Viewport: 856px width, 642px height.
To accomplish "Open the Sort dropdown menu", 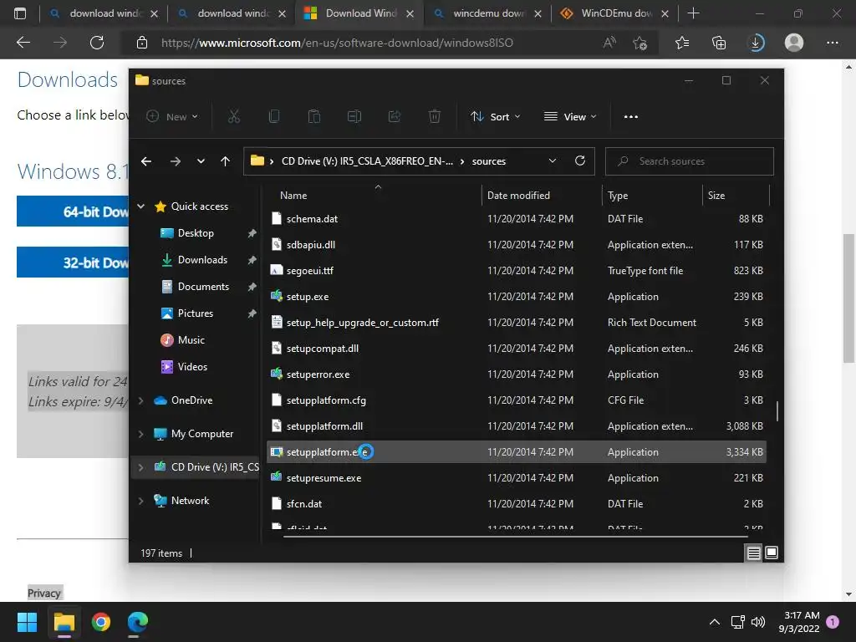I will point(496,116).
